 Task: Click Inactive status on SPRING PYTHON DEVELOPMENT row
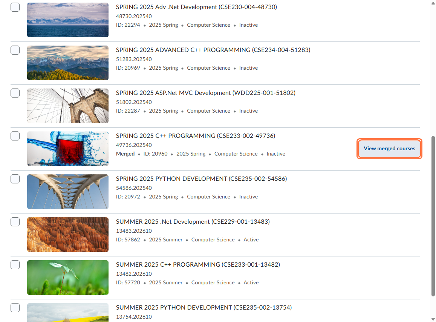coord(249,197)
